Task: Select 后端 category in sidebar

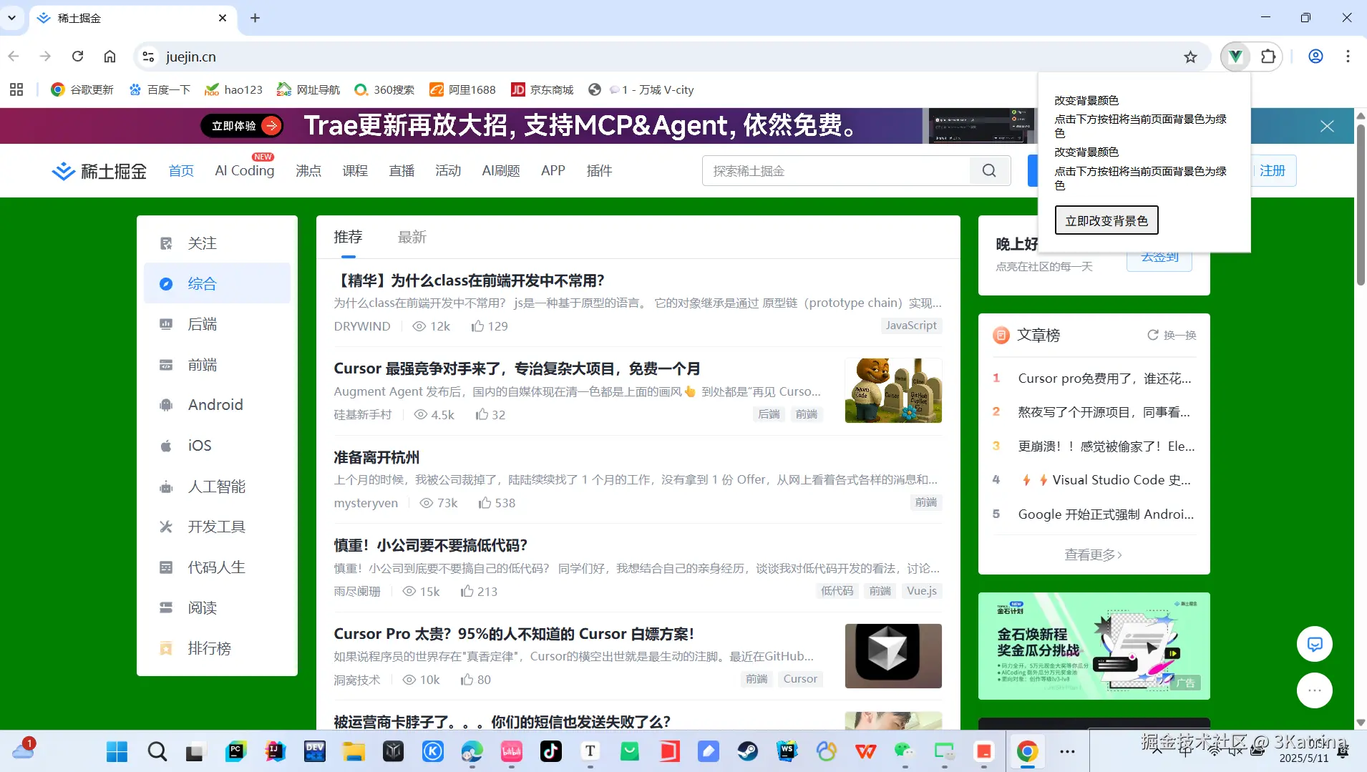Action: 217,324
